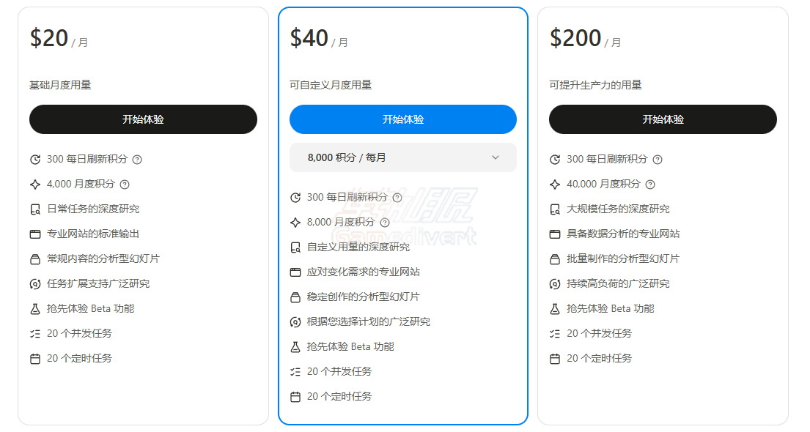Click the slides icon beside 稳定创作的分析型幻灯片
The image size is (810, 432).
pos(294,297)
